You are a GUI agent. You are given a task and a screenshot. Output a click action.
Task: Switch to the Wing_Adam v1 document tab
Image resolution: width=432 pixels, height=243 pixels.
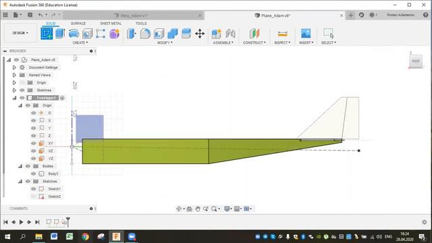pos(134,16)
